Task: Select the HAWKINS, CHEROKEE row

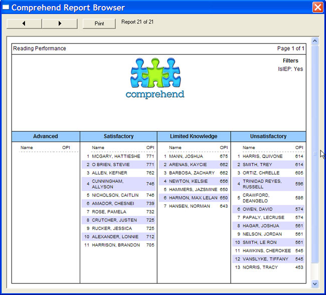Action: [268, 250]
